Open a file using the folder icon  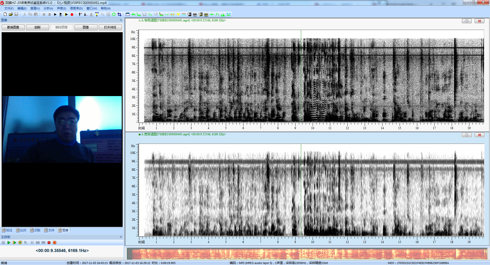click(x=11, y=15)
